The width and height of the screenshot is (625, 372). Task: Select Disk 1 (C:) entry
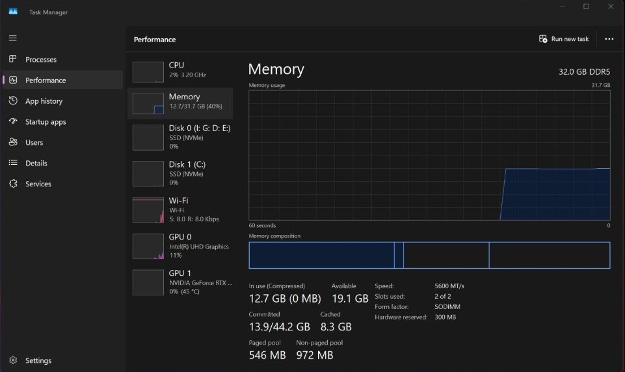point(181,173)
